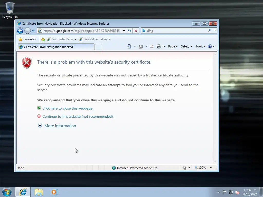
Task: Open a new blank tab
Action: tap(98, 47)
